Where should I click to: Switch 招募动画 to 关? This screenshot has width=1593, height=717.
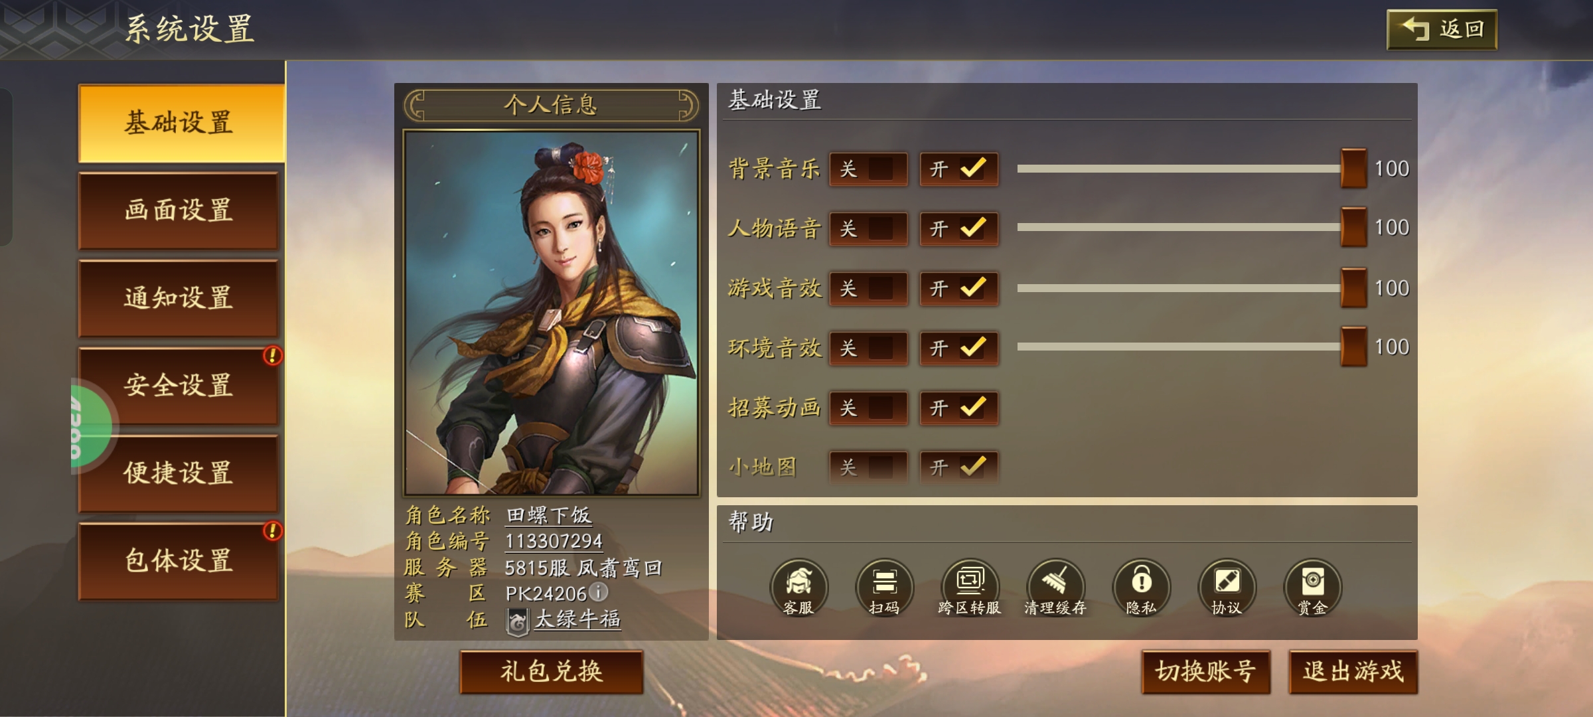[x=868, y=408]
